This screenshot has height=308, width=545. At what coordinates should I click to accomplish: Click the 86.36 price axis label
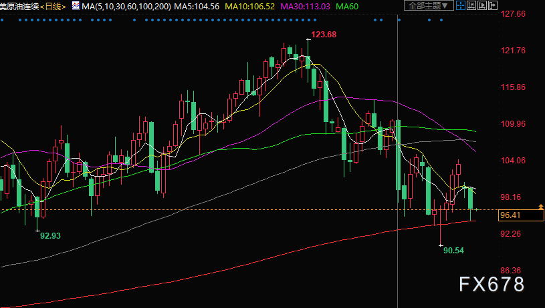point(511,271)
